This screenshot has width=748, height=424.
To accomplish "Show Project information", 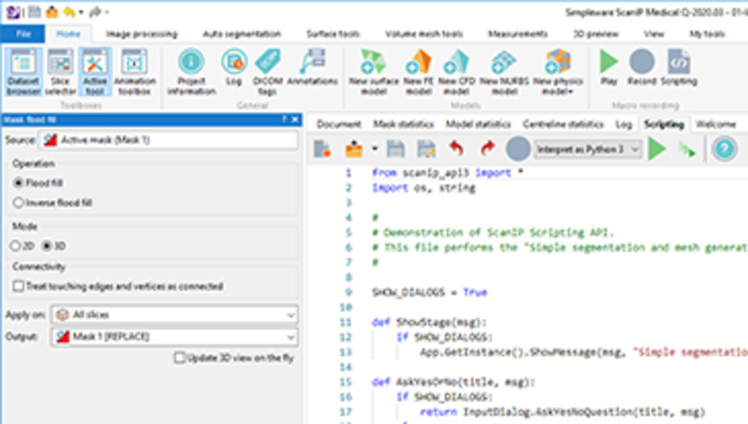I will [x=191, y=70].
